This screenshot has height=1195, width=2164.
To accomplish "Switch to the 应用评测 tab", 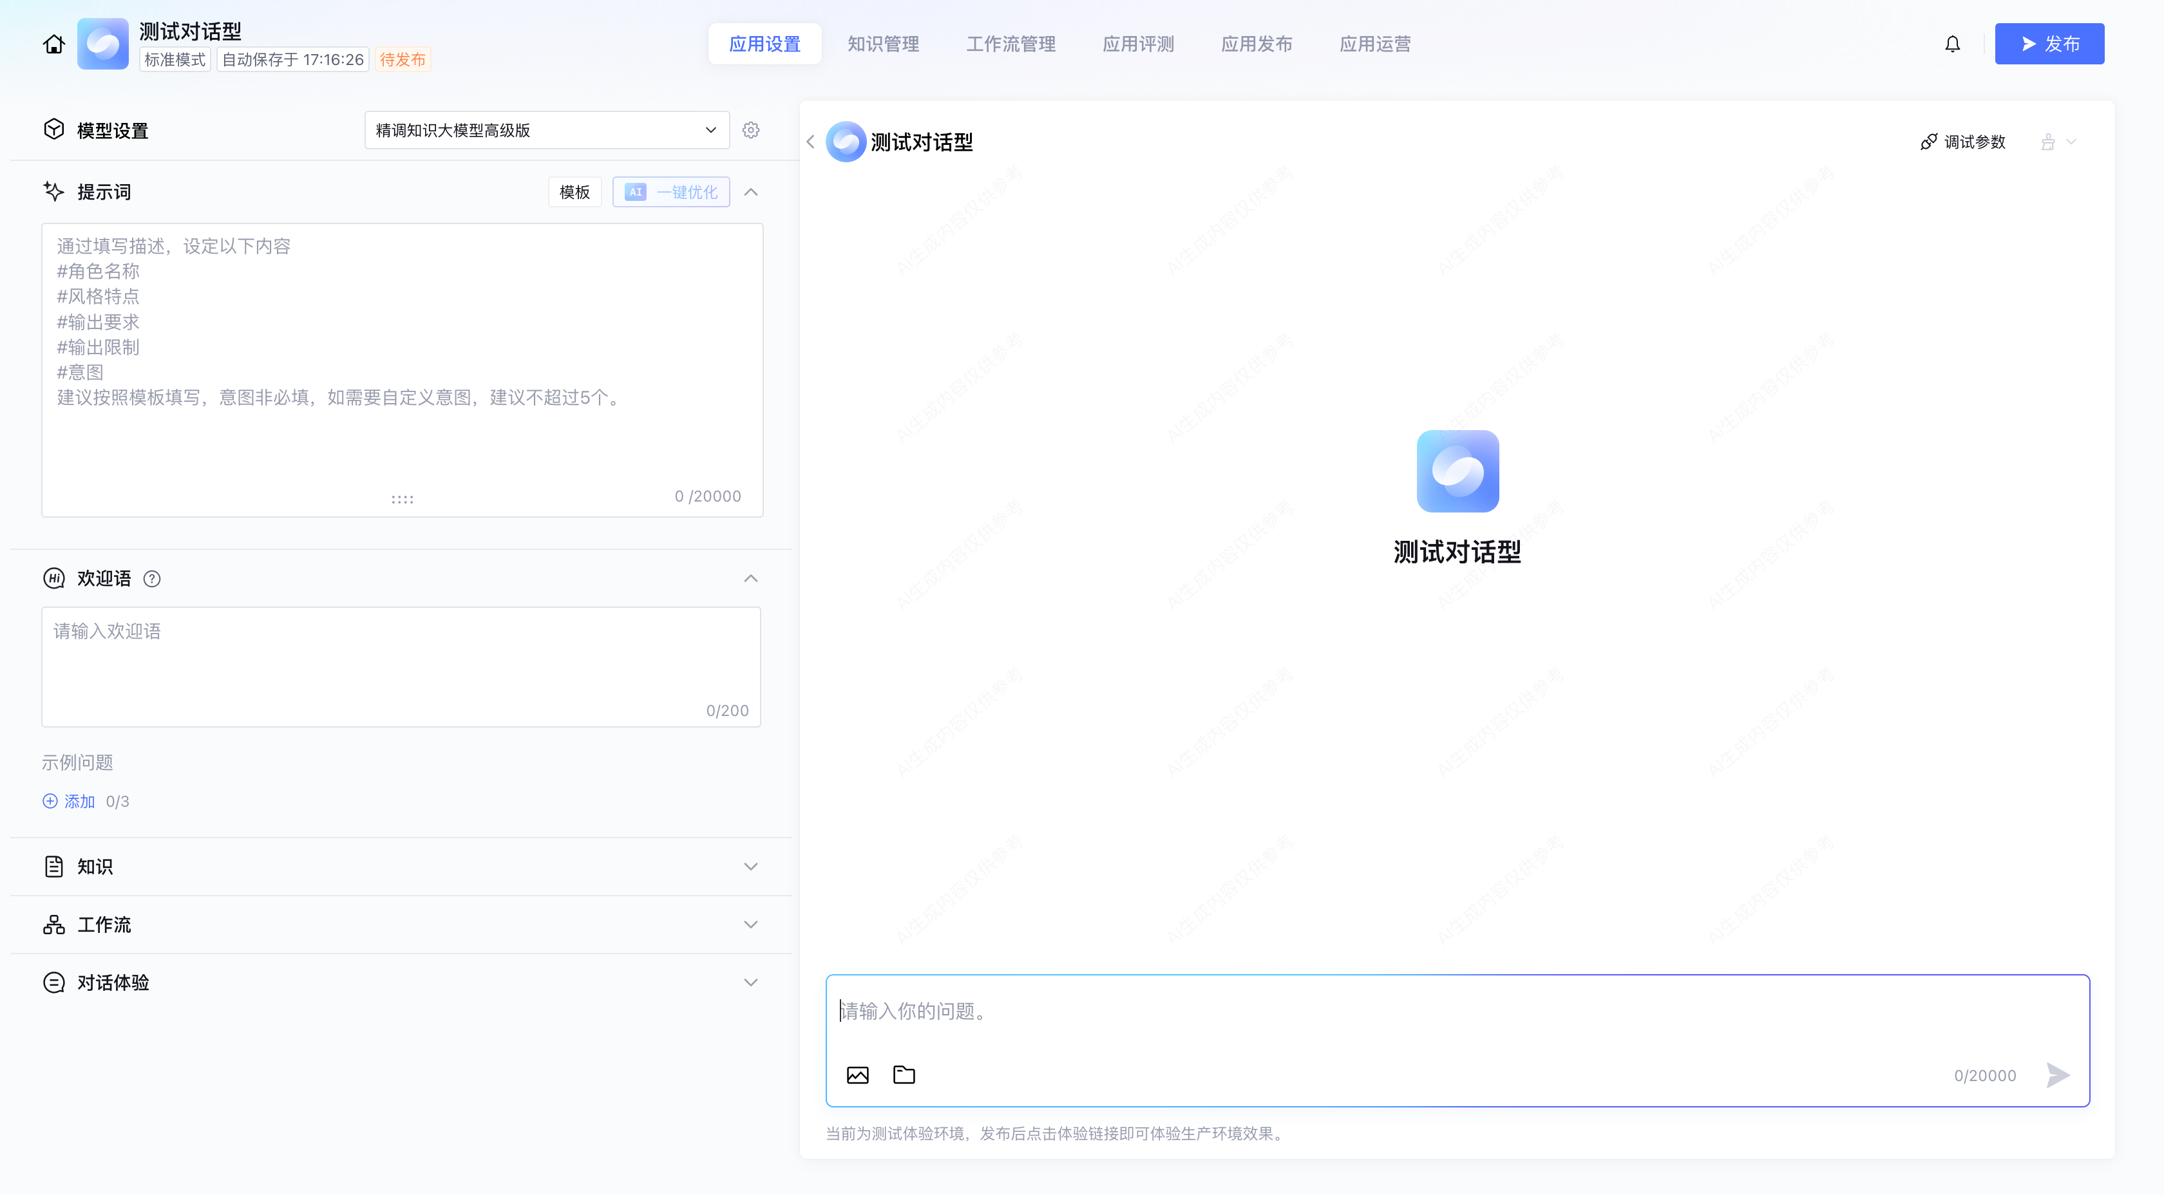I will point(1138,44).
